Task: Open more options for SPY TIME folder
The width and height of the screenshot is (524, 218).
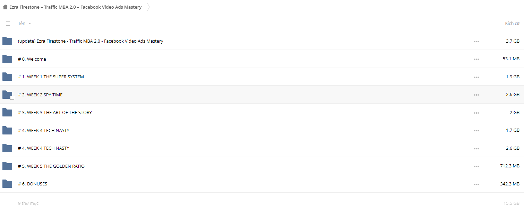Action: pyautogui.click(x=476, y=95)
